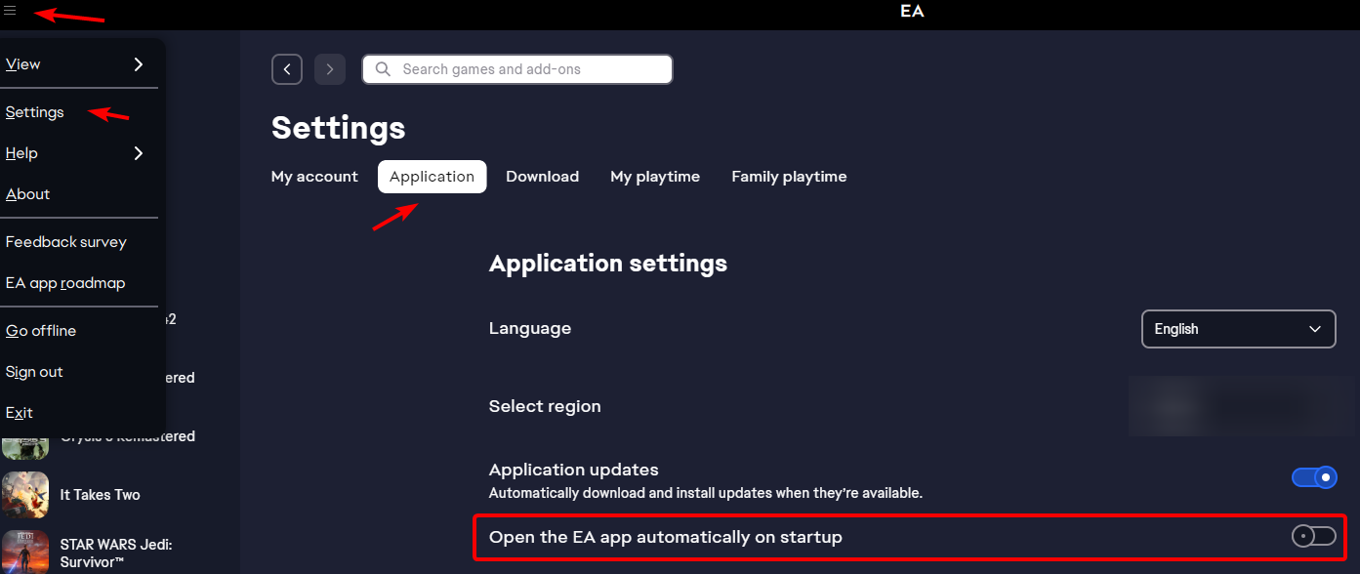Go to Family playtime tab
1360x574 pixels.
point(789,177)
